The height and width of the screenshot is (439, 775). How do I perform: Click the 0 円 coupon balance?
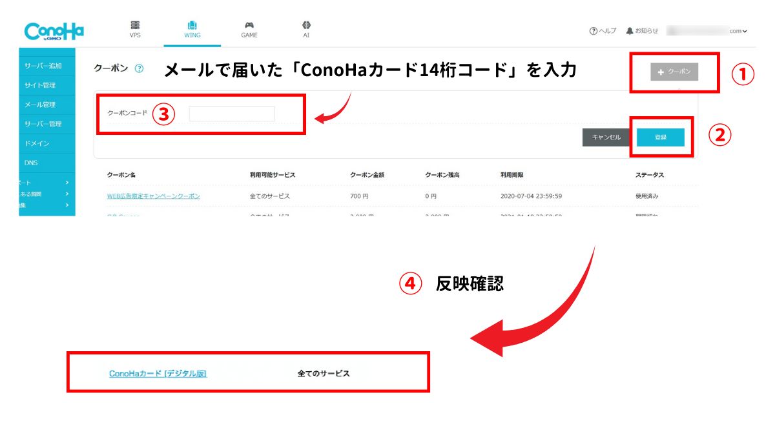coord(431,196)
